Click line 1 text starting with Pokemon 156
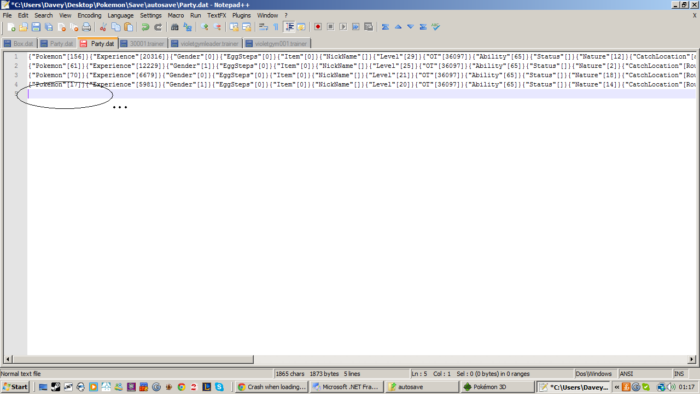The height and width of the screenshot is (394, 700). (x=362, y=56)
